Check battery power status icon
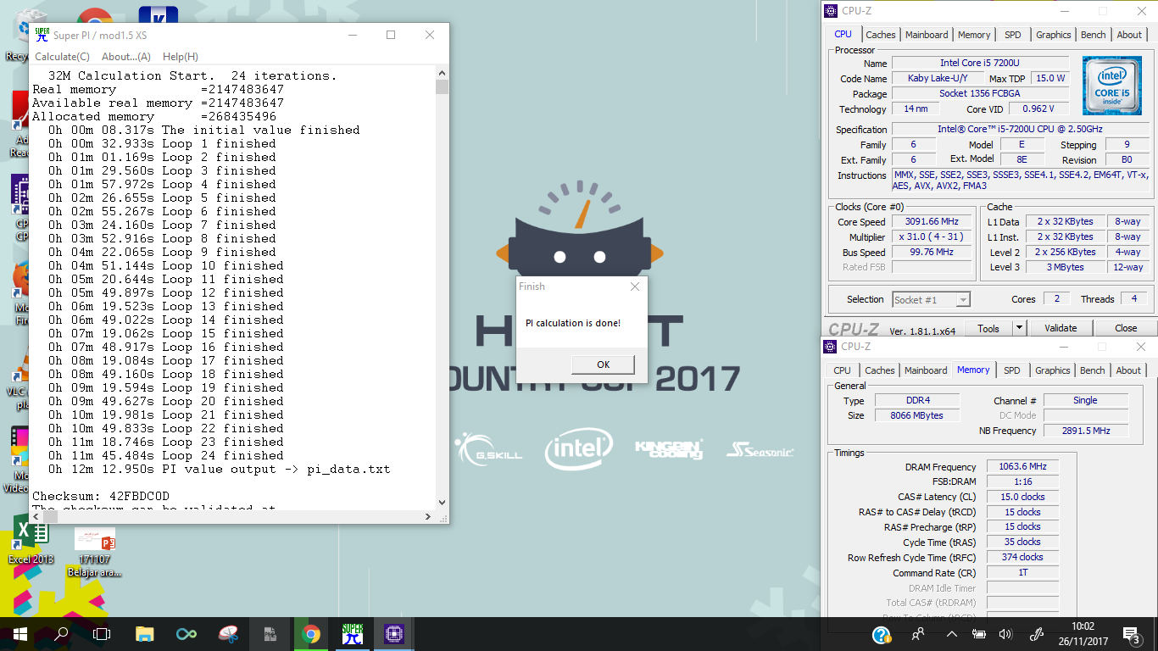Viewport: 1158px width, 651px height. coord(978,634)
